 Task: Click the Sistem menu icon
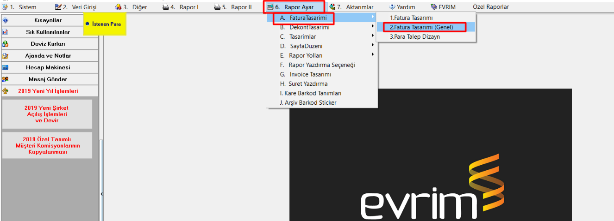click(5, 7)
